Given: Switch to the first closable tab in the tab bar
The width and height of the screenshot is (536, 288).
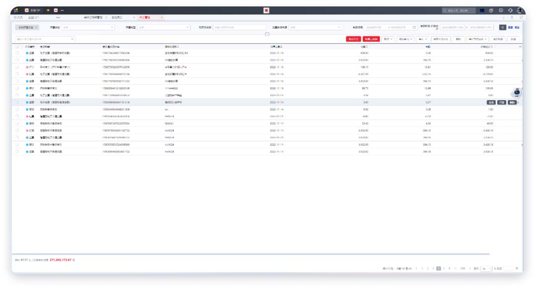Looking at the screenshot, I should point(93,17).
